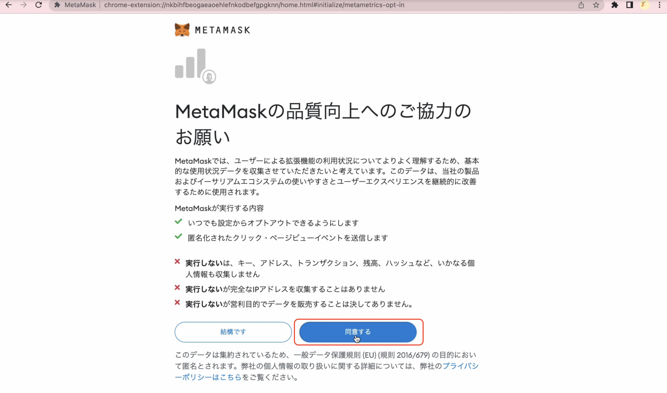Image resolution: width=667 pixels, height=393 pixels.
Task: Open the プライバシーポリシーはこちら link
Action: point(327,371)
